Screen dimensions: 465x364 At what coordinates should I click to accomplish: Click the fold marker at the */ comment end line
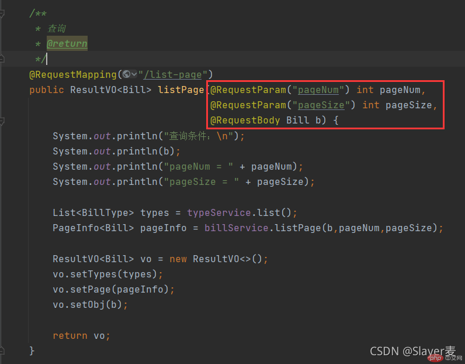click(x=2, y=59)
